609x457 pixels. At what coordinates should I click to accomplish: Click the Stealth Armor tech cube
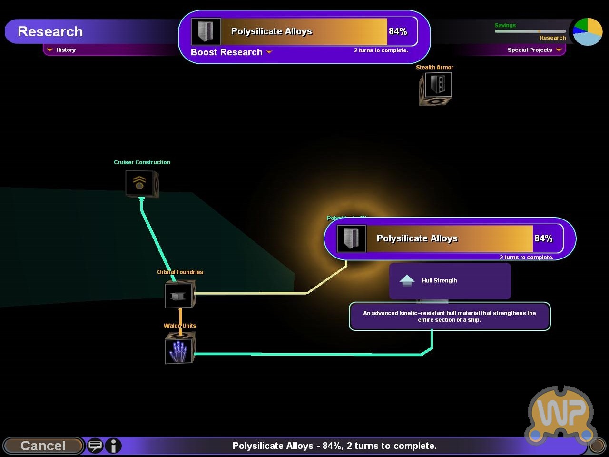[435, 88]
